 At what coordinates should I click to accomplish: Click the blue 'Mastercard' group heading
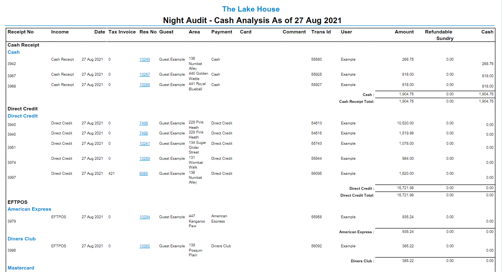(21, 268)
